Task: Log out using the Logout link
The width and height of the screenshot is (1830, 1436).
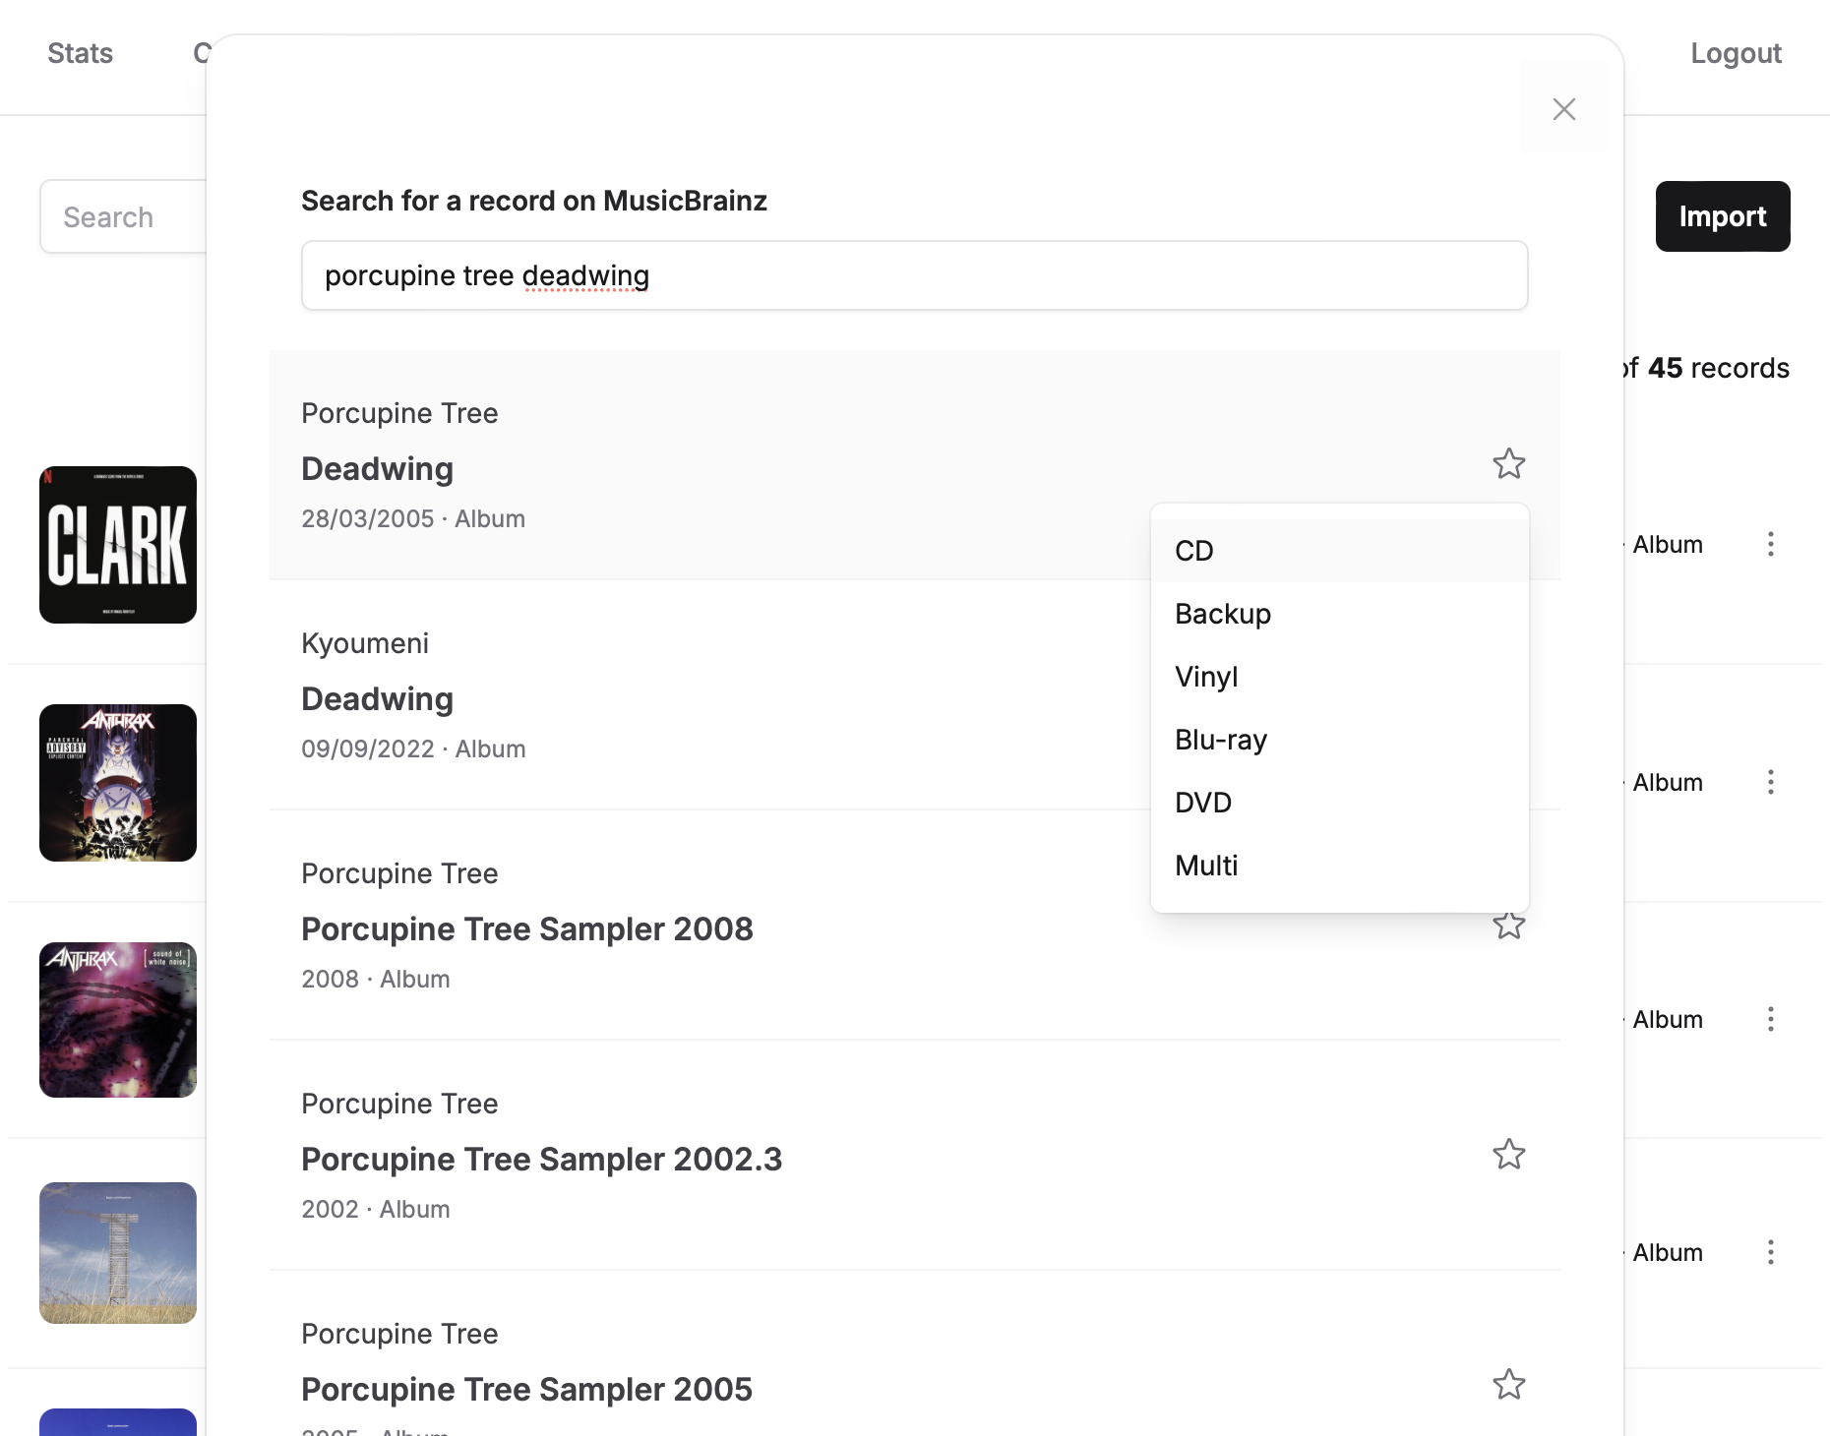Action: [1736, 53]
